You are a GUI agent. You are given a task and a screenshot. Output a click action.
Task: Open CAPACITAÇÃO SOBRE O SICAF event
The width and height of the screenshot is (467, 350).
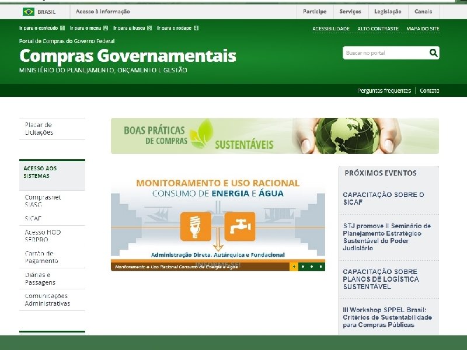coord(384,198)
